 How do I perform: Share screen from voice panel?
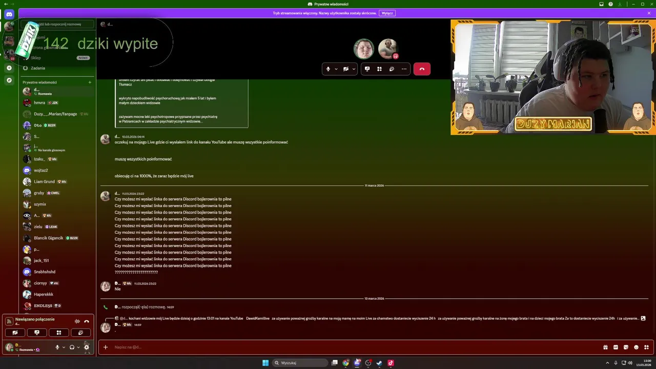click(37, 333)
